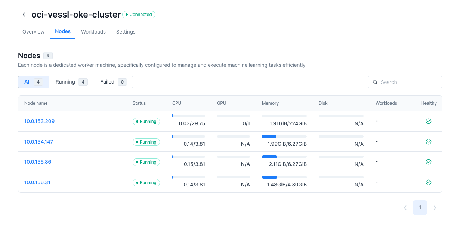Screen dimensions: 457x226
Task: Switch to the Workloads tab
Action: pos(93,32)
